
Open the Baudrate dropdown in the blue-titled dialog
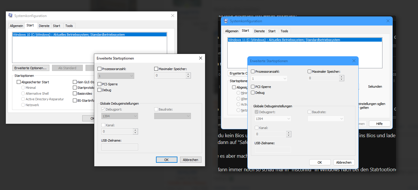[326, 119]
